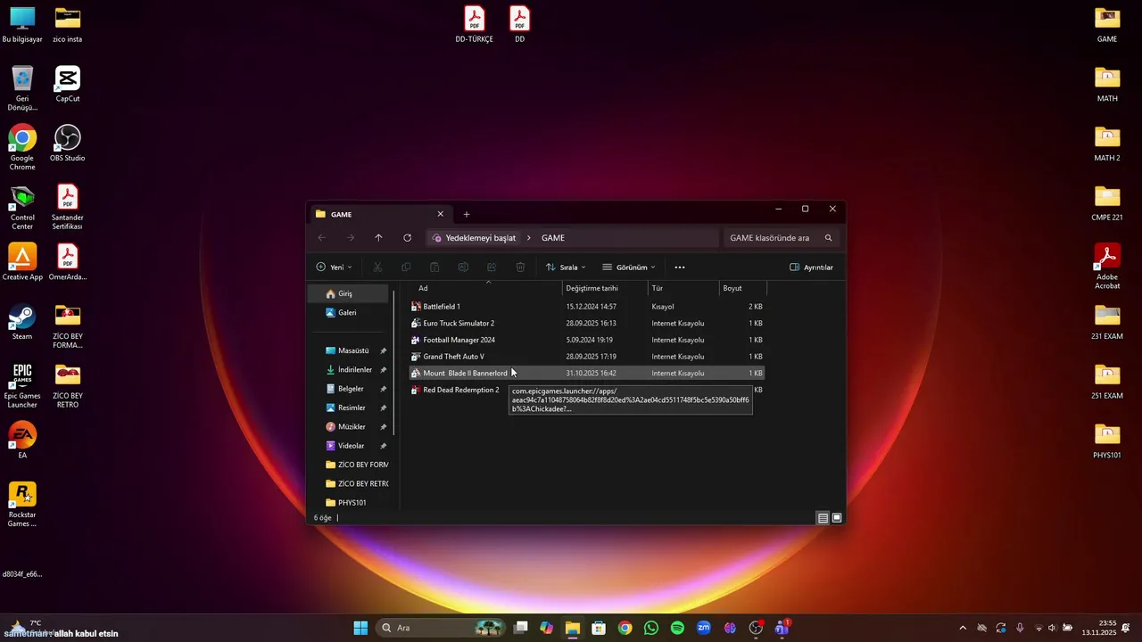
Task: Select the Bu bilgisayar desktop icon
Action: (22, 25)
